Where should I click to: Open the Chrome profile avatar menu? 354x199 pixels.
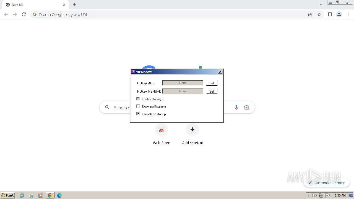click(339, 14)
